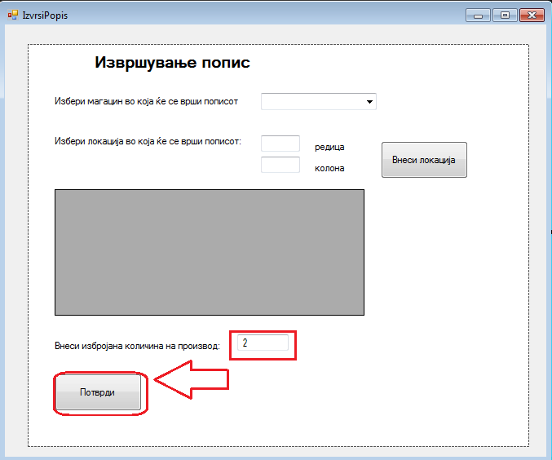Close the IzvrsiPopis window
The image size is (552, 460).
click(x=531, y=15)
